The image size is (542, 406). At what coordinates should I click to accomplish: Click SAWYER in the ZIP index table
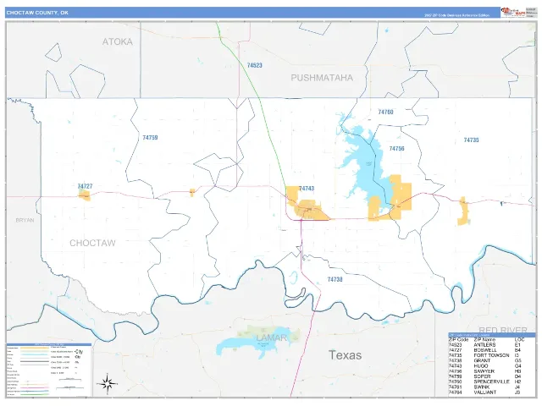[x=484, y=371]
